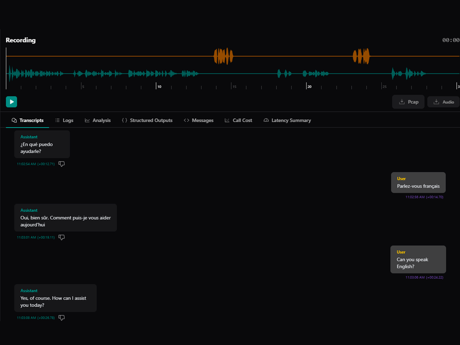Download the Pcap file
This screenshot has width=460, height=345.
point(408,102)
